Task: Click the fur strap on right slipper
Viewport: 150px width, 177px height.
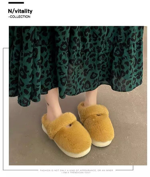Action: [x=93, y=112]
